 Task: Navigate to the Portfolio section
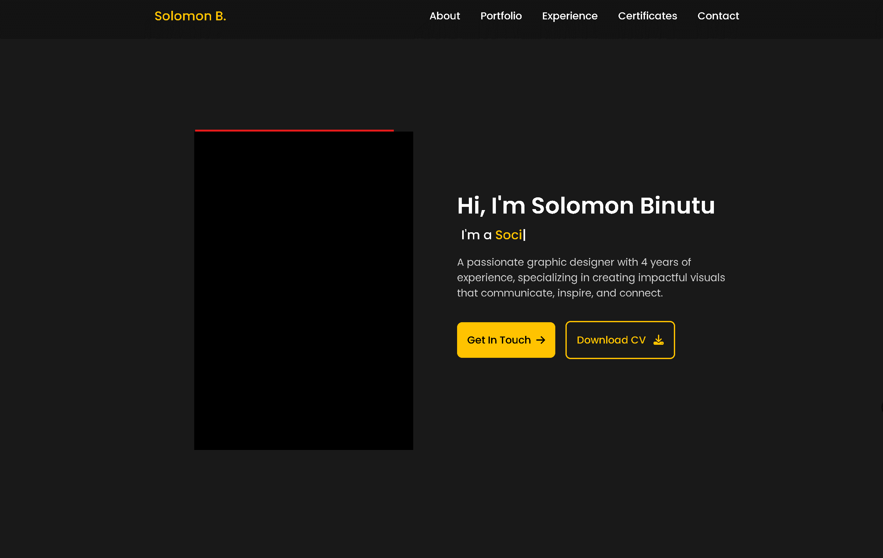pos(501,16)
